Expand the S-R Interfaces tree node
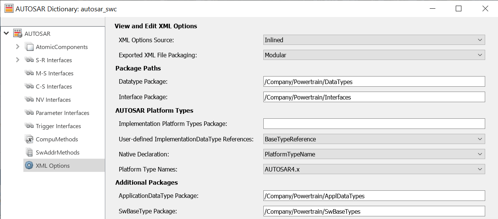The image size is (498, 219). pos(17,60)
